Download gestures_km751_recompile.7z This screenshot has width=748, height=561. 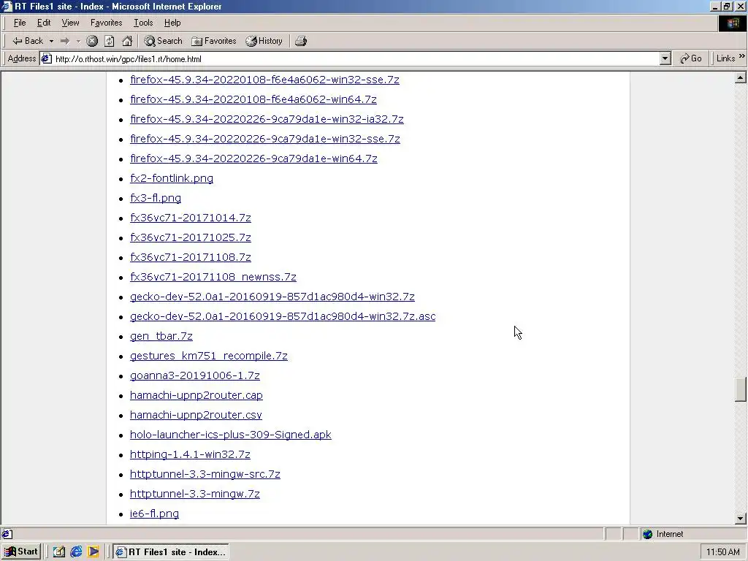pyautogui.click(x=209, y=356)
